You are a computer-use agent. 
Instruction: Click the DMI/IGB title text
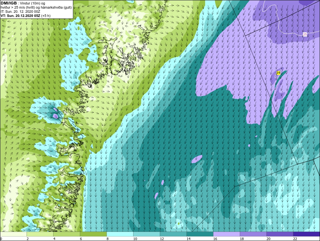point(9,3)
